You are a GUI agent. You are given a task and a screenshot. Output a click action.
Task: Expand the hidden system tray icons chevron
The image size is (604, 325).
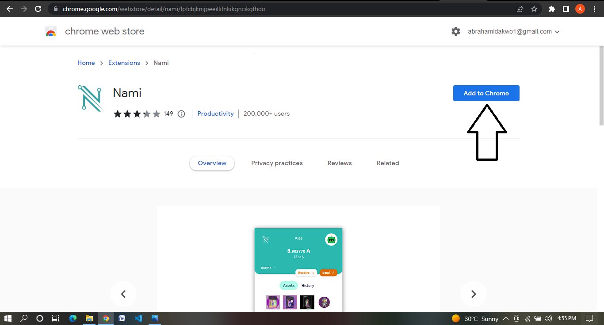point(505,318)
